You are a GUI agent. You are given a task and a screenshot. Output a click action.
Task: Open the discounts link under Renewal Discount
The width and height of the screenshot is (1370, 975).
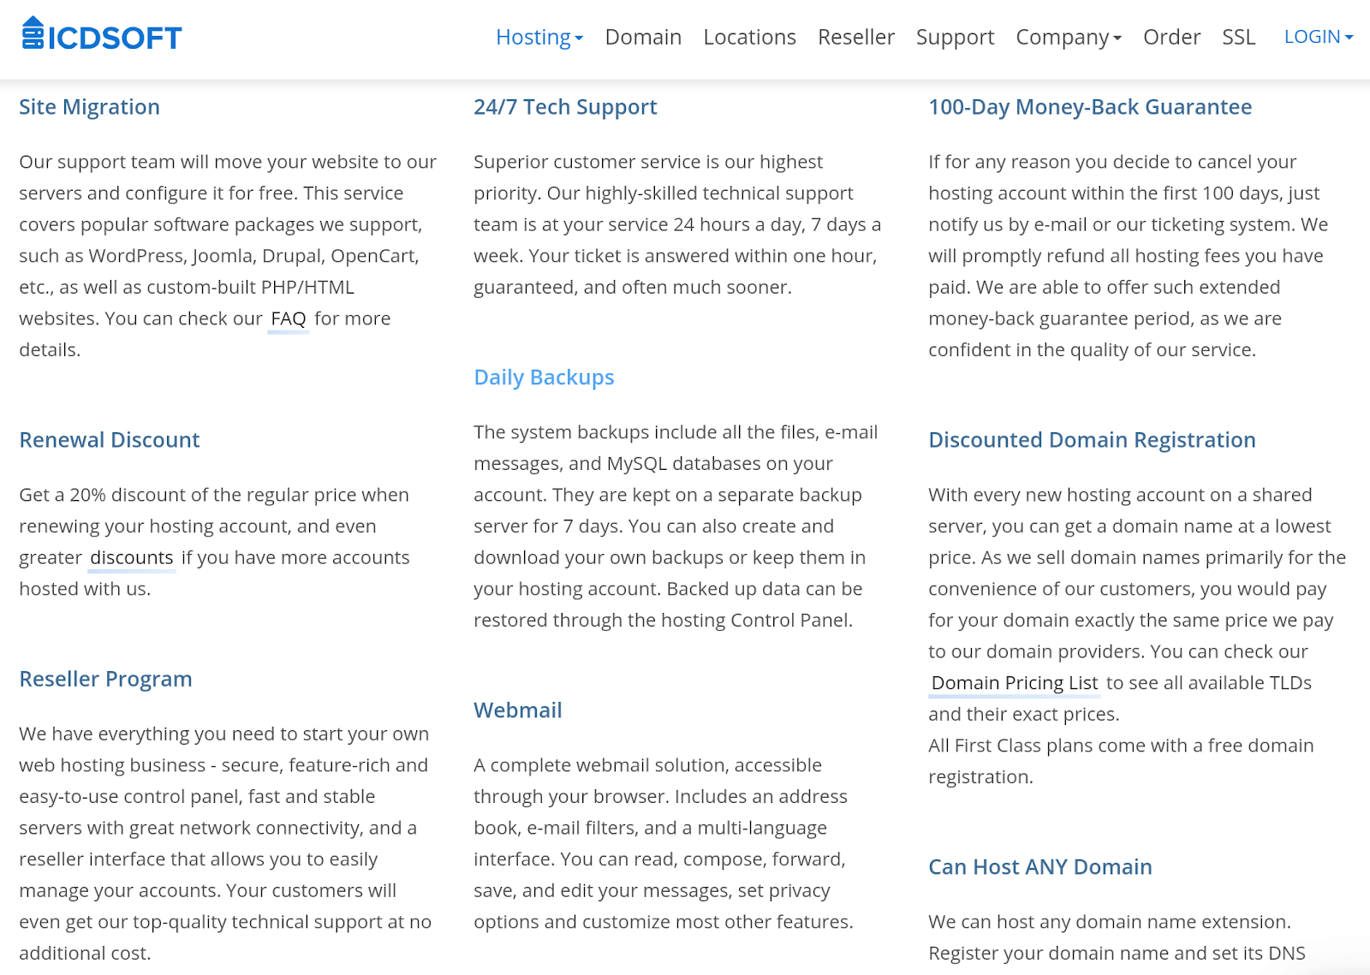click(x=132, y=558)
